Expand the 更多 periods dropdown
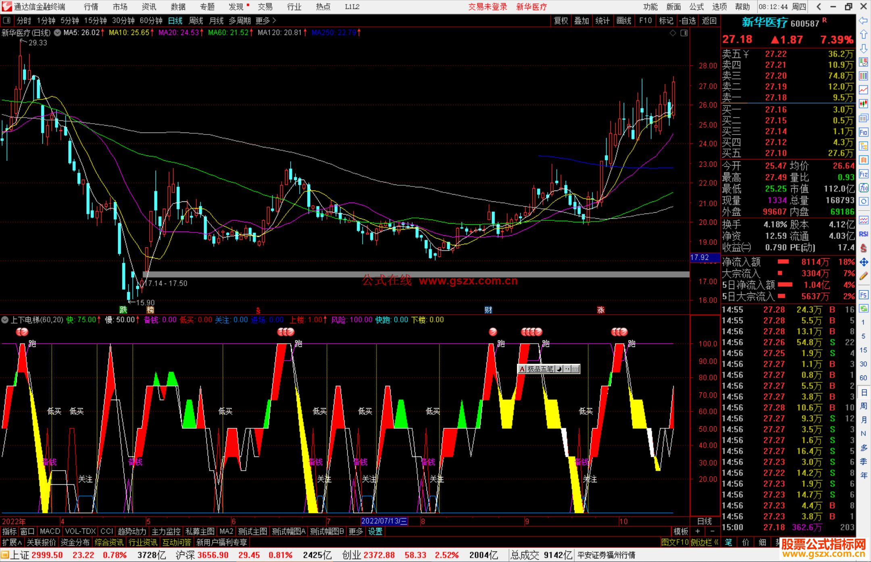The height and width of the screenshot is (562, 871). pyautogui.click(x=266, y=21)
